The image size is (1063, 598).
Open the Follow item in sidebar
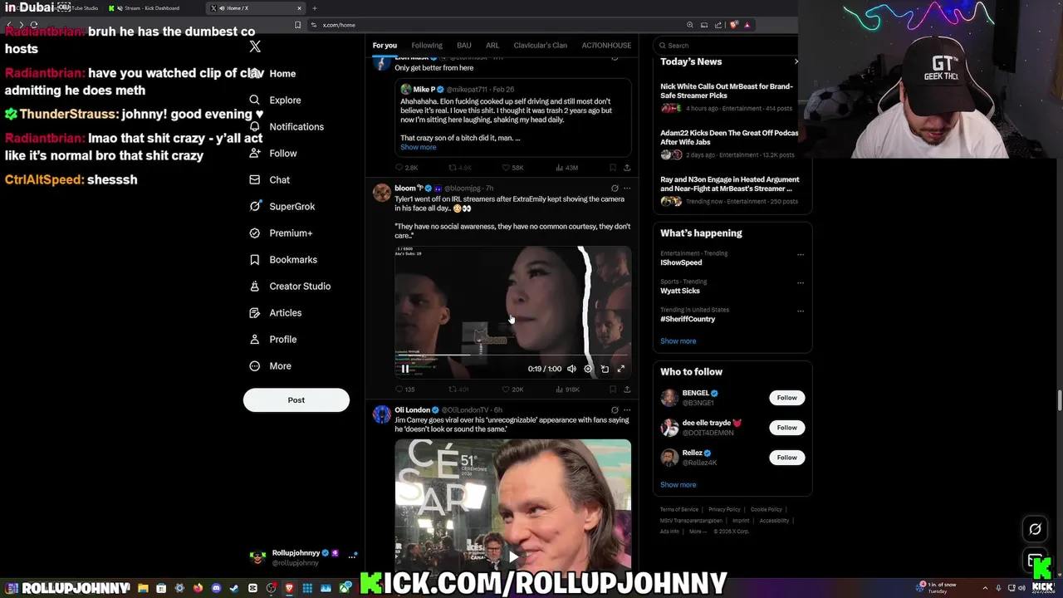(273, 154)
